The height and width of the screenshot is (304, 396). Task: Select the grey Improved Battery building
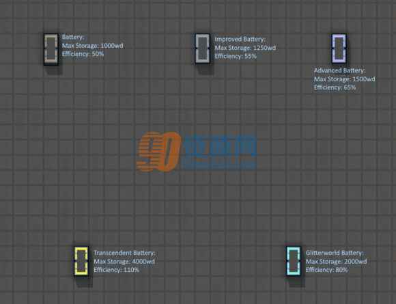click(203, 49)
